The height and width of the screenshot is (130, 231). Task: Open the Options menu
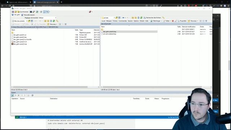136,21
